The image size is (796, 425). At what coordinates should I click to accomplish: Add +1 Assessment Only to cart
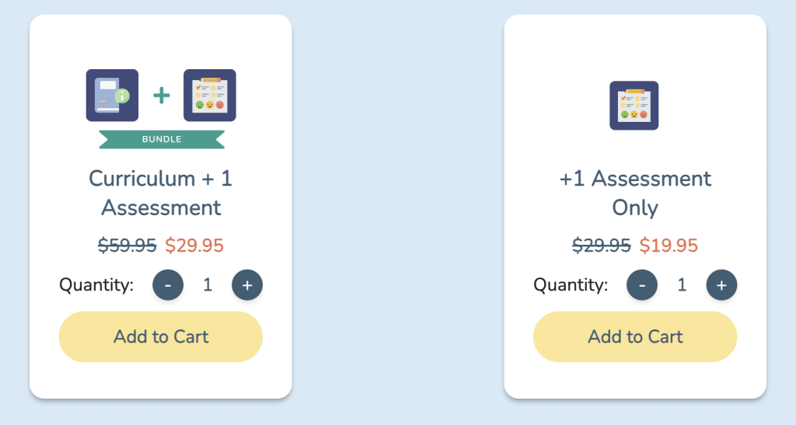(x=635, y=336)
